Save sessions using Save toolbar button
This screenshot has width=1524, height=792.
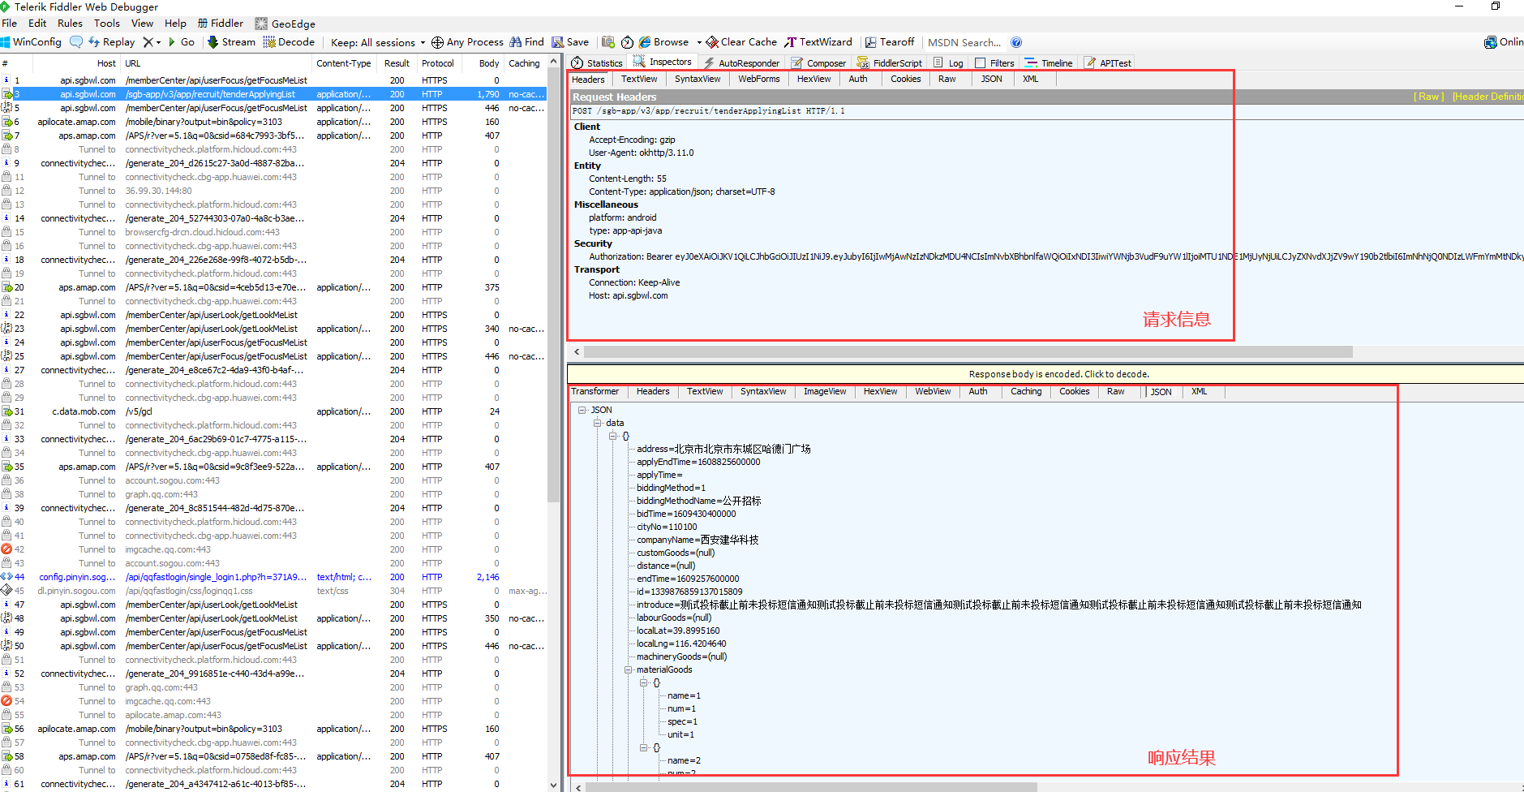(x=570, y=42)
